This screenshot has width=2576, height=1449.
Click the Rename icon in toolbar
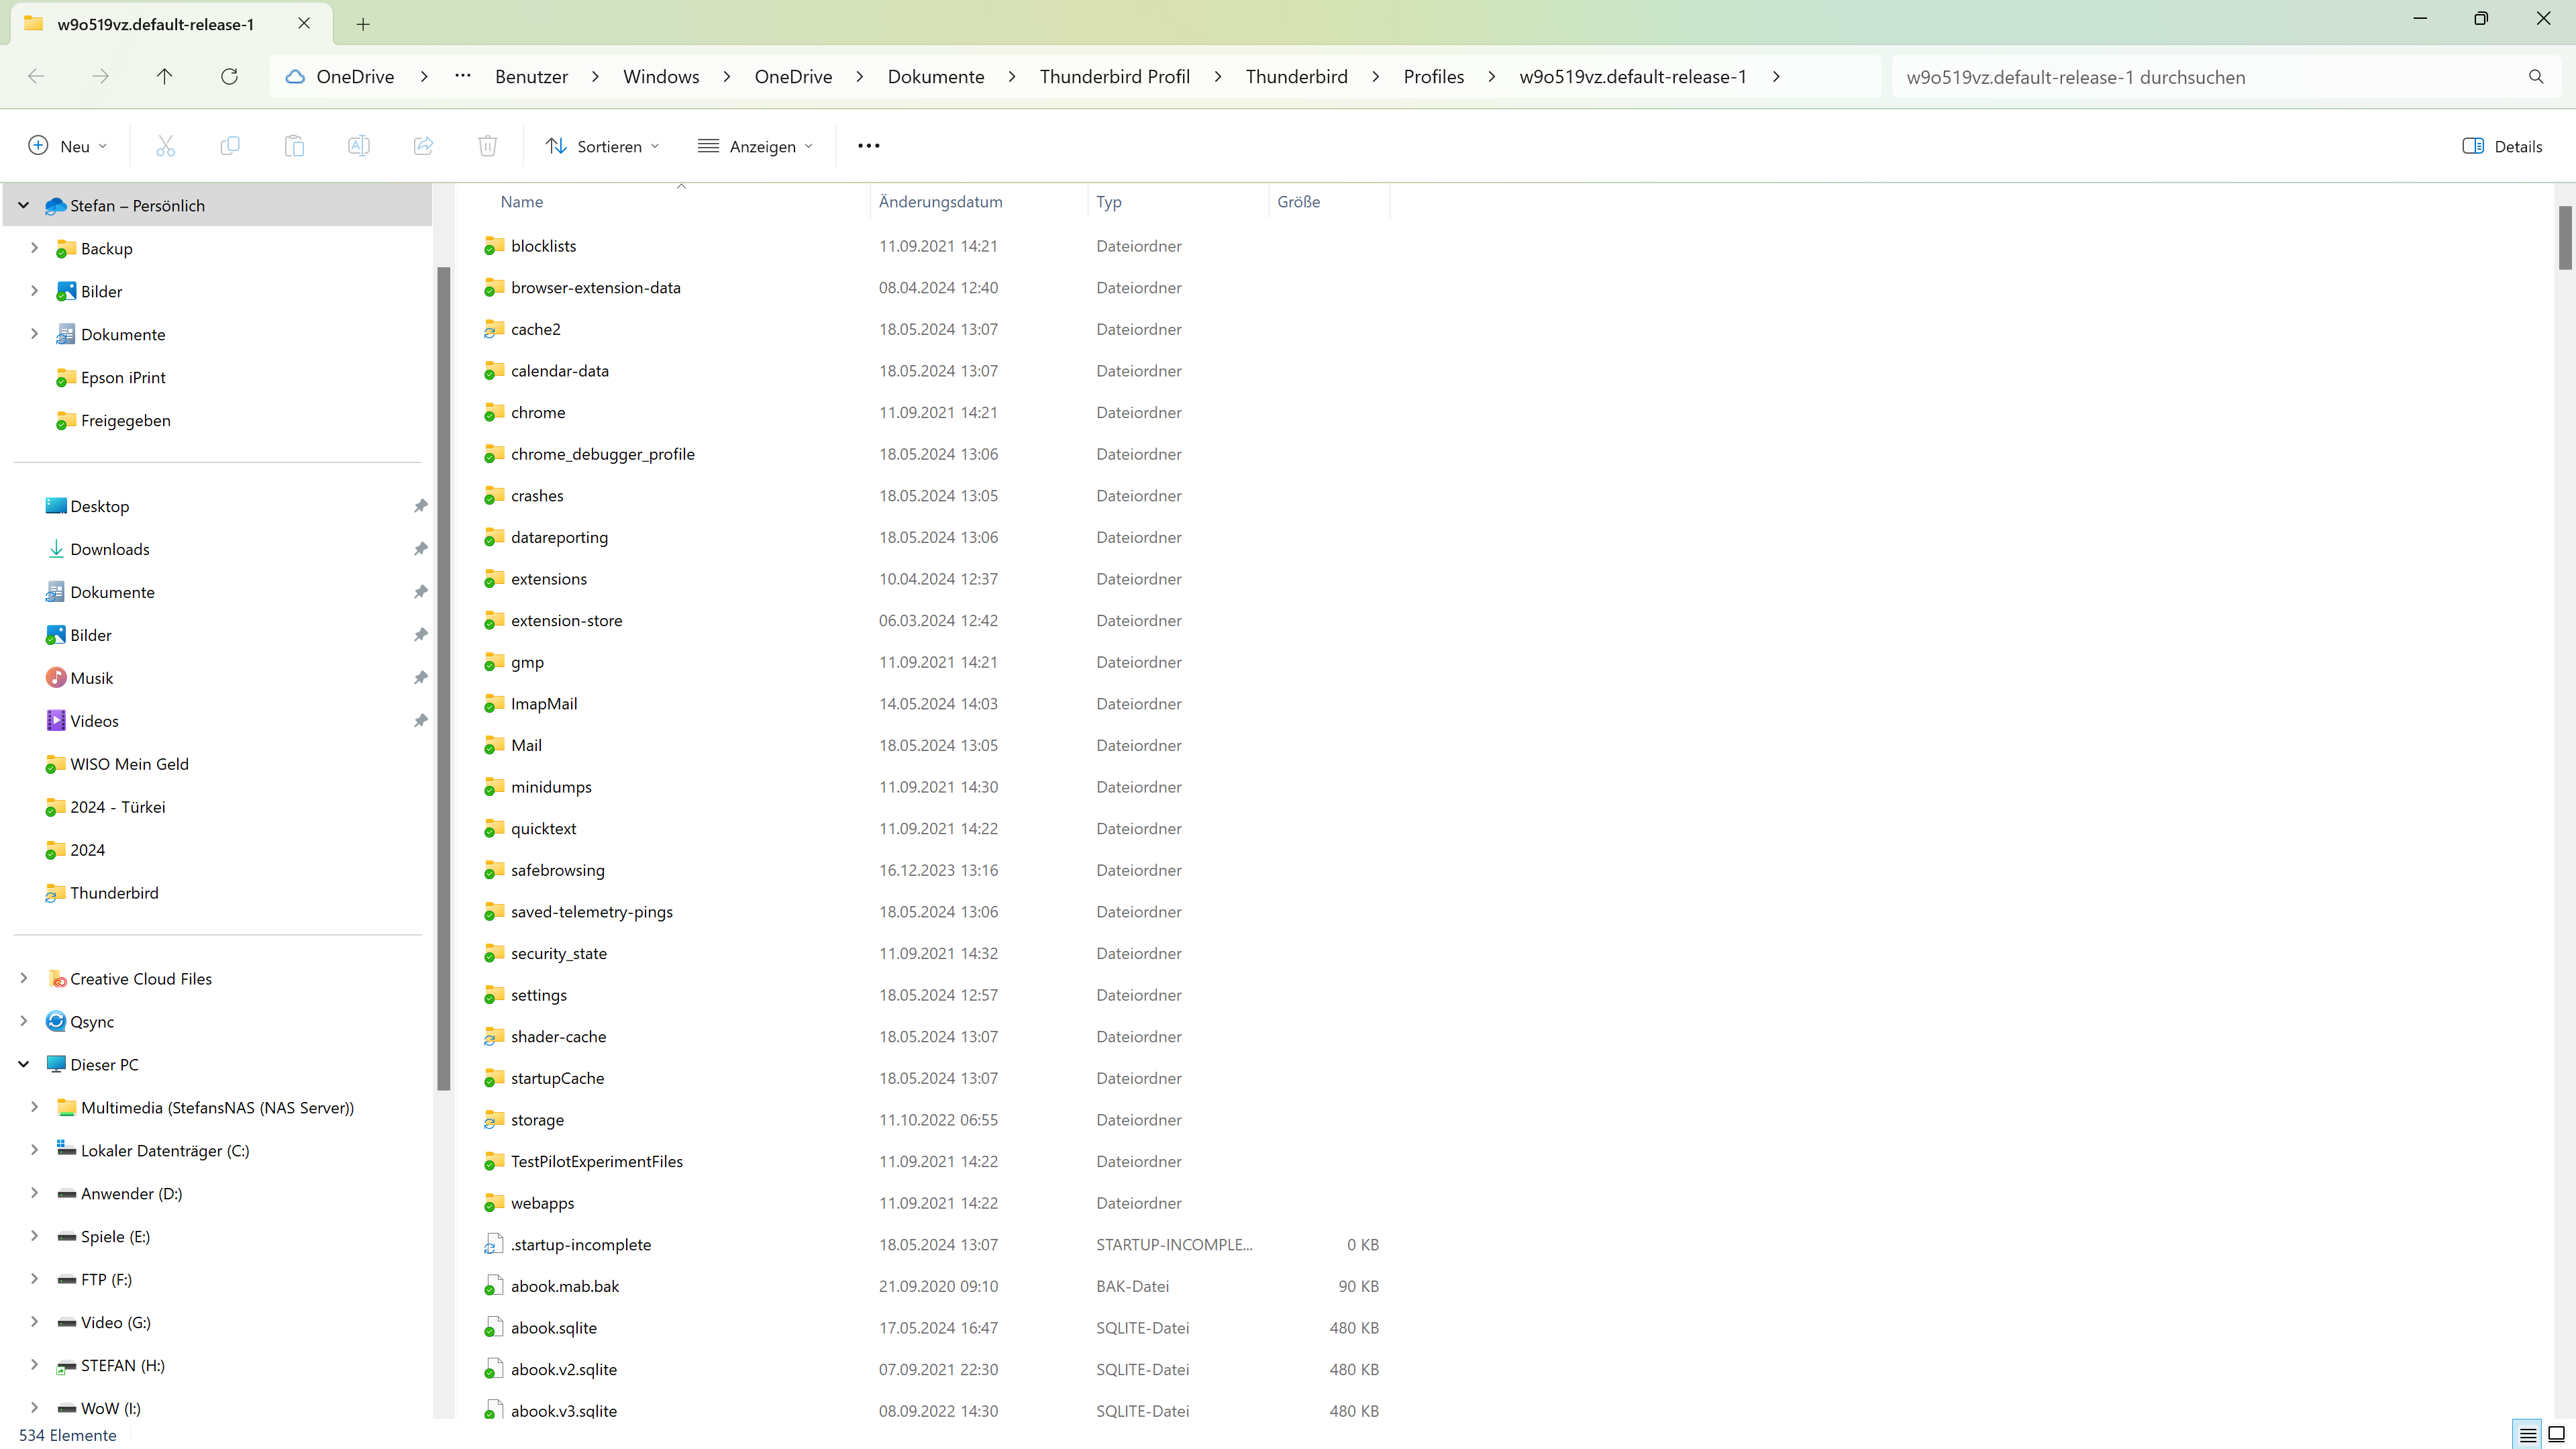[358, 146]
